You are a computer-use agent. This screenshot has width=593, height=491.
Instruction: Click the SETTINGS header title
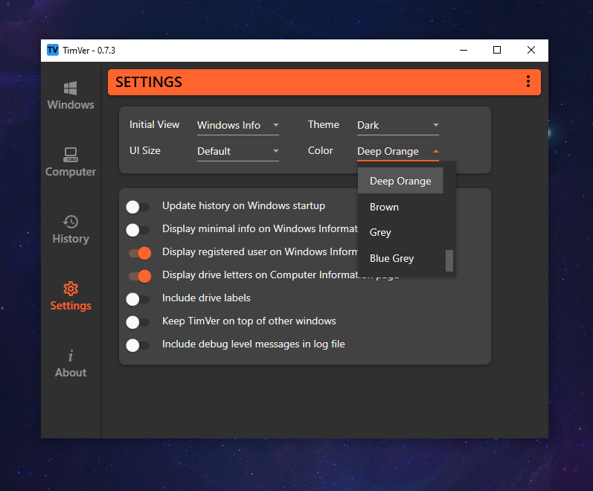point(149,82)
